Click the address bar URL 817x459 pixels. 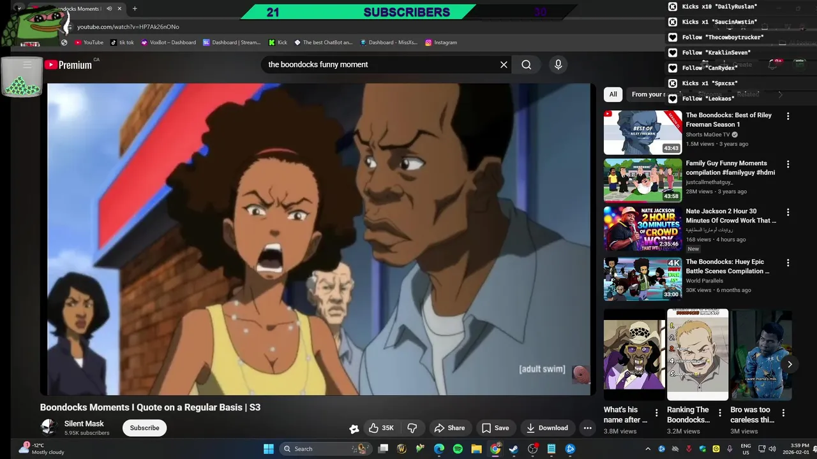click(128, 27)
